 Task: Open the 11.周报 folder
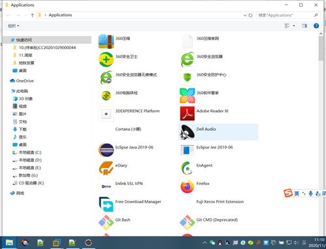[x=25, y=56]
